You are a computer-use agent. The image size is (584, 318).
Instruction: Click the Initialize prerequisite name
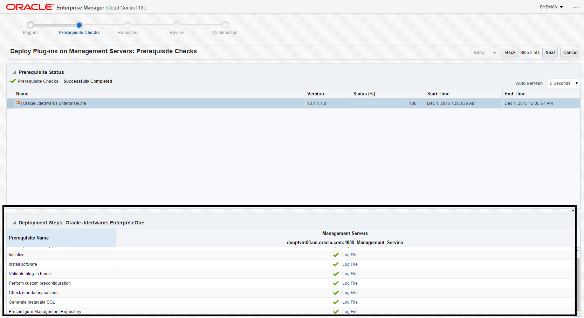[16, 255]
